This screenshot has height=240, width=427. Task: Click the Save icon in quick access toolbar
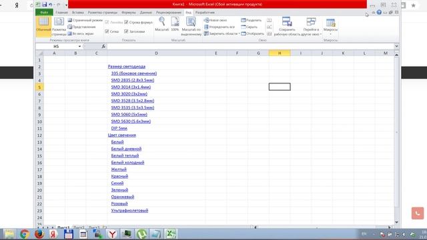click(45, 5)
